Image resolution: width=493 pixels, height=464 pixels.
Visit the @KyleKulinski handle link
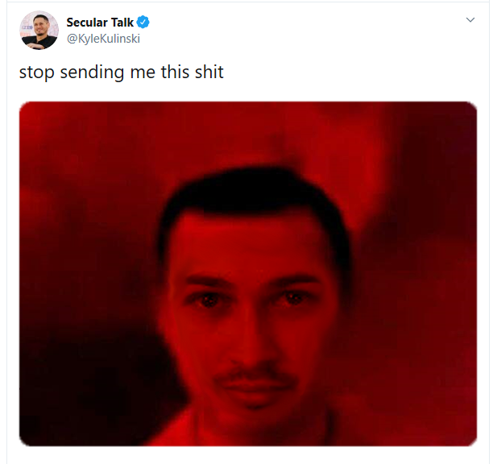pyautogui.click(x=103, y=39)
